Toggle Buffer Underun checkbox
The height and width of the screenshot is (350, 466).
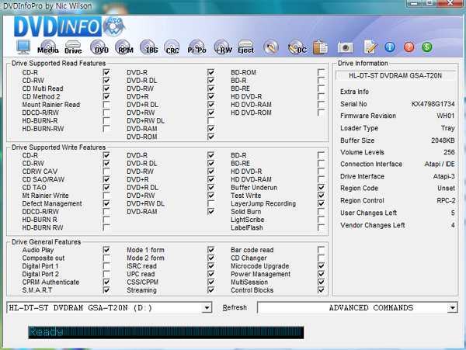pyautogui.click(x=321, y=187)
